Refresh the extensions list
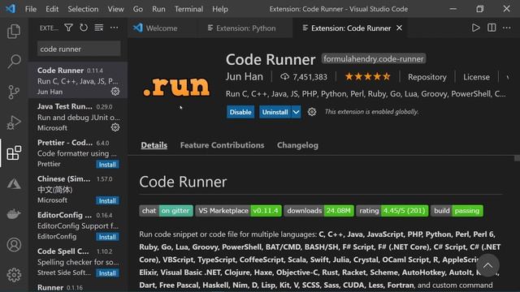 tap(84, 28)
